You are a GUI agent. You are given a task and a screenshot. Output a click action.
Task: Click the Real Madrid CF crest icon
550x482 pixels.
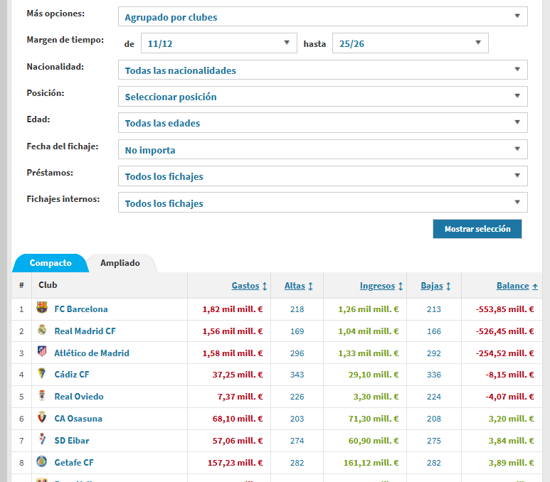[42, 330]
